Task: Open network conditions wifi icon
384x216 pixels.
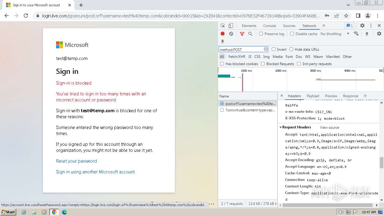Action: [x=356, y=34]
